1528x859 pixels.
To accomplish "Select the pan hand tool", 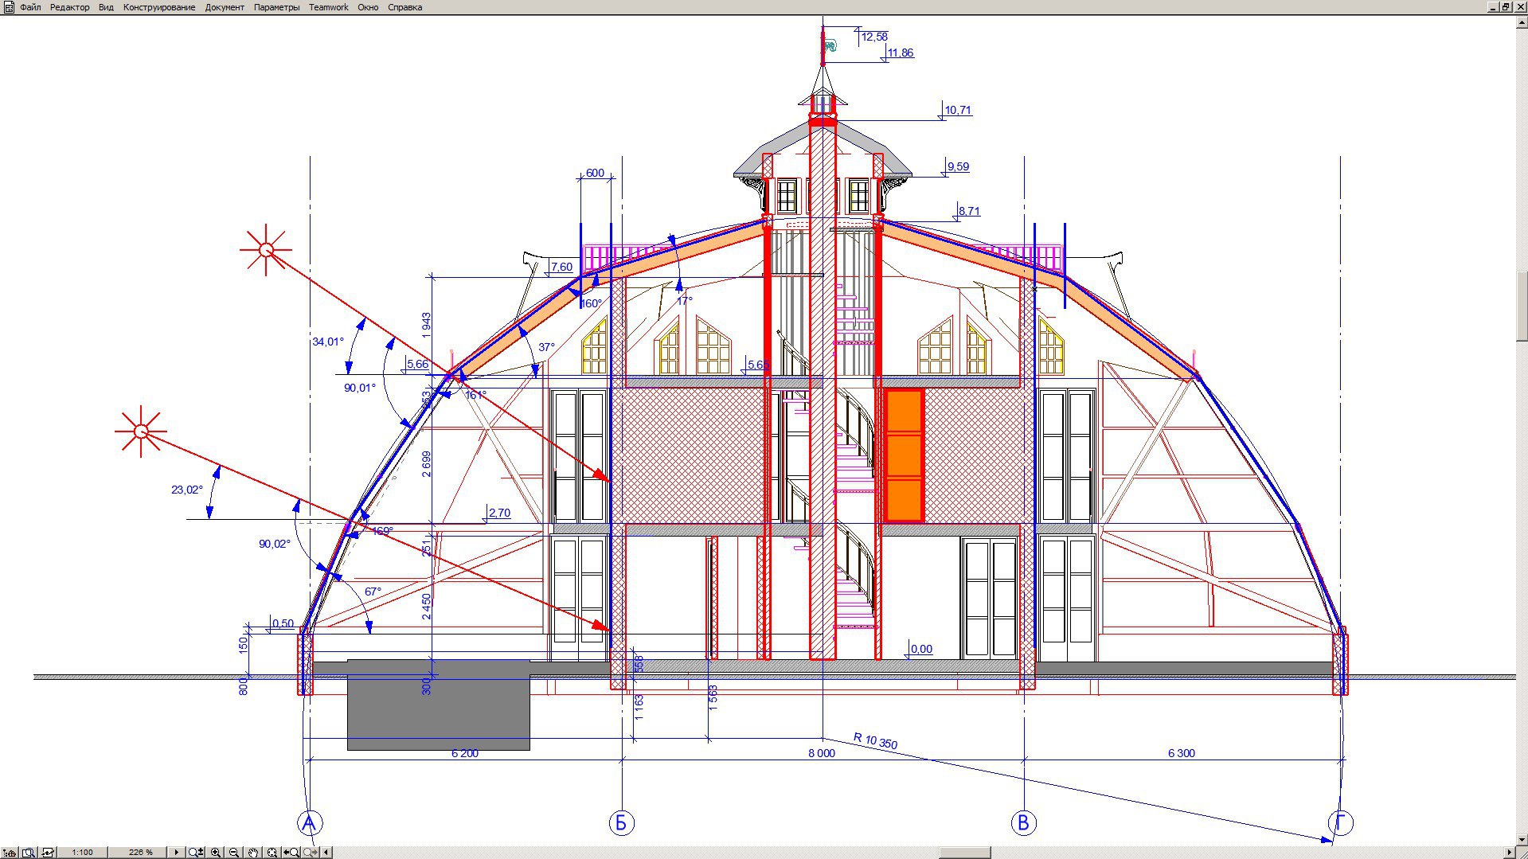I will (x=252, y=852).
